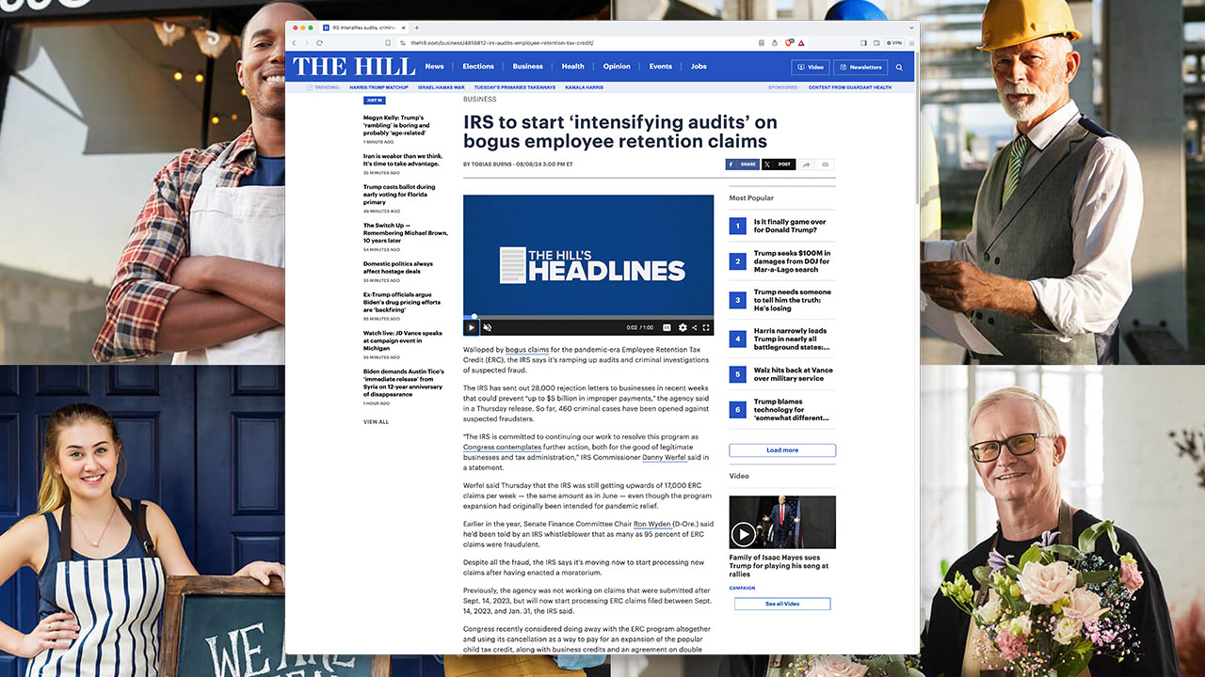Post article to X
Screen dimensions: 1205x677
click(779, 165)
